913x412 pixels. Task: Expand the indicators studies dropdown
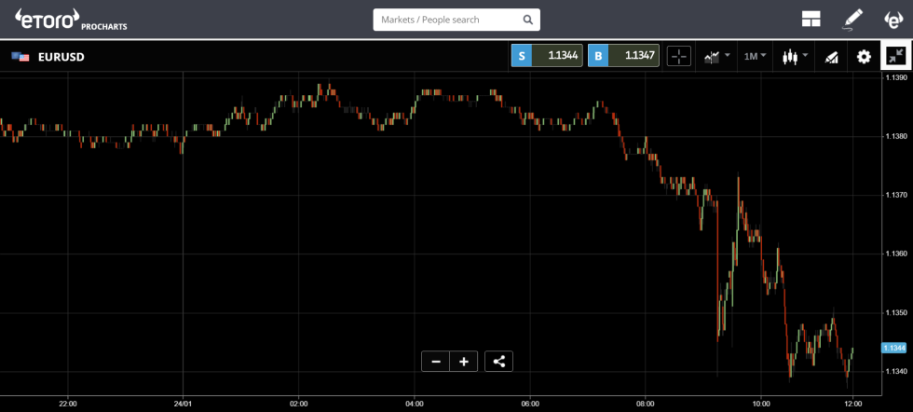click(716, 57)
